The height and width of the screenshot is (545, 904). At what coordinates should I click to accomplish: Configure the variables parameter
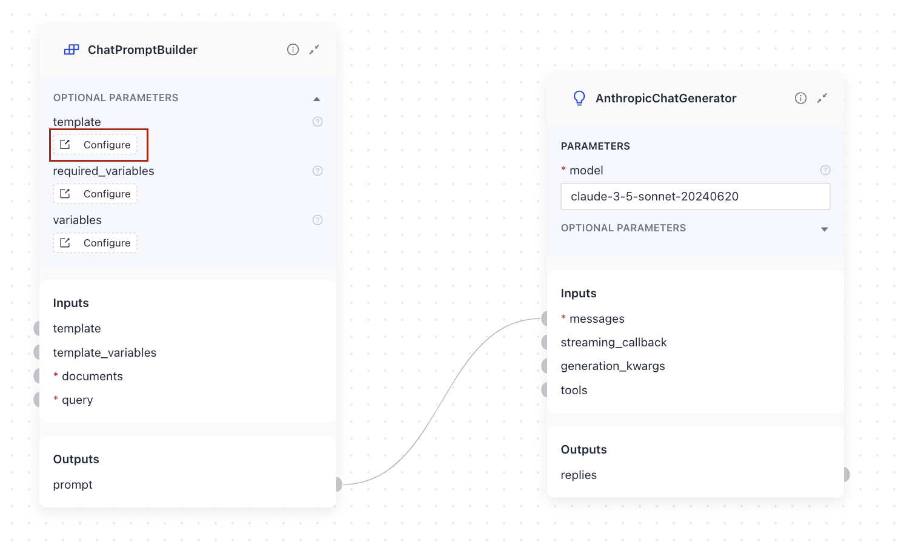(x=95, y=242)
